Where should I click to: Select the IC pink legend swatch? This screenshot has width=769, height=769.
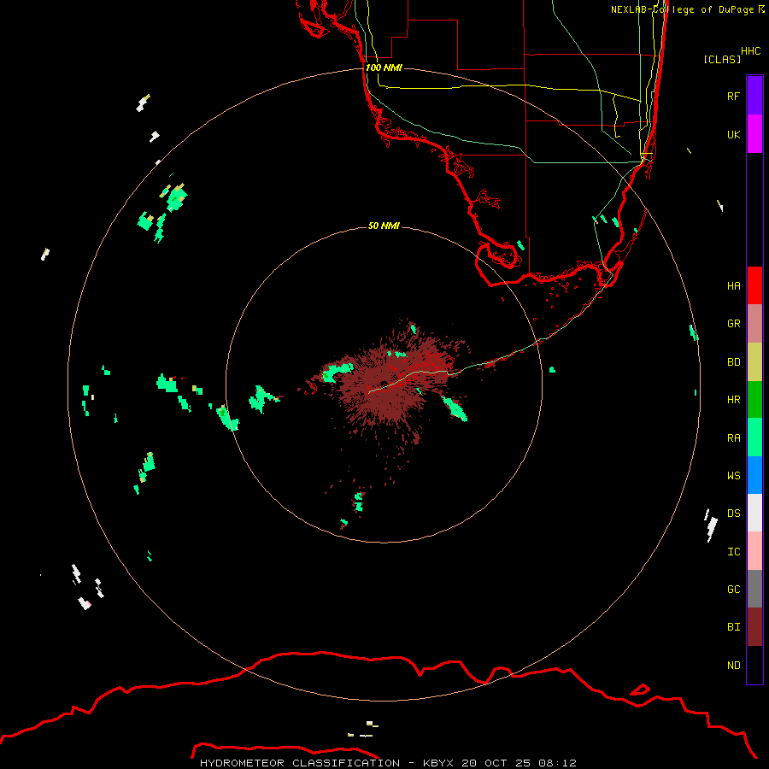coord(754,551)
